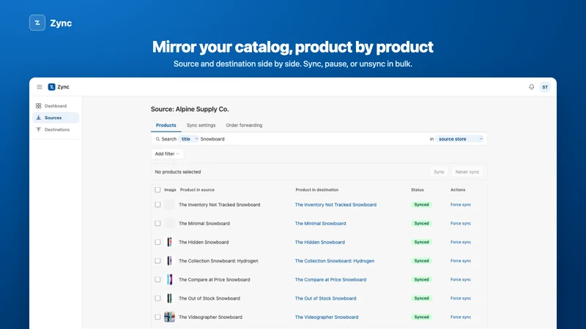The height and width of the screenshot is (329, 586).
Task: Open the hamburger menu icon
Action: pos(40,87)
